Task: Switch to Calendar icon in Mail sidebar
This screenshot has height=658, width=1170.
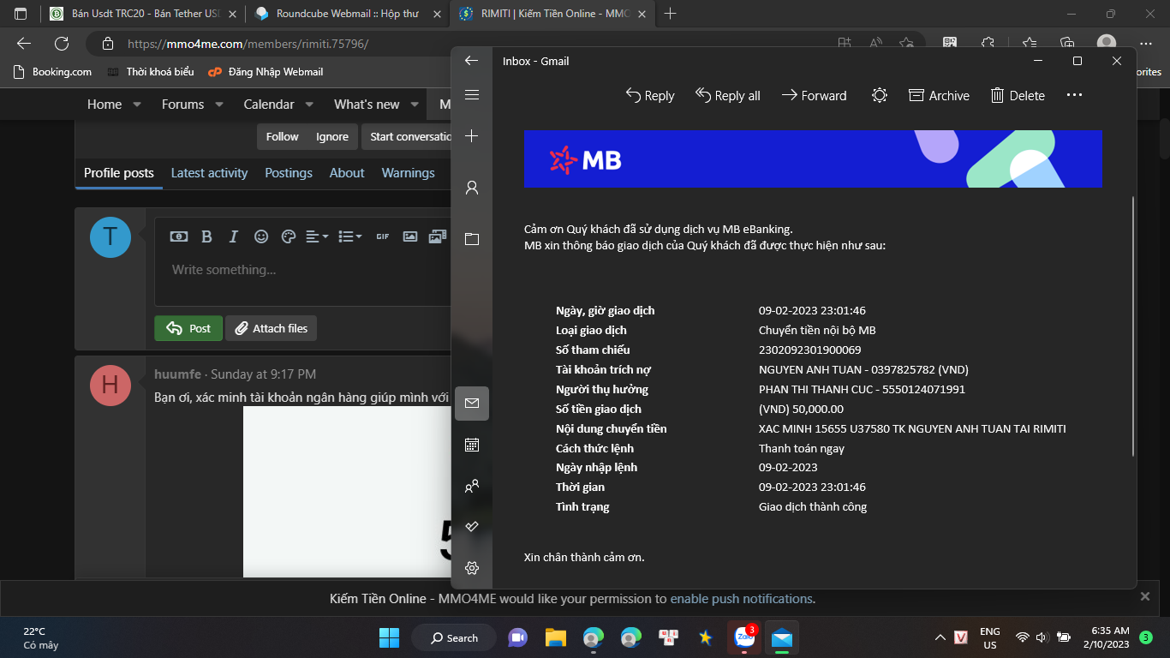Action: 471,445
